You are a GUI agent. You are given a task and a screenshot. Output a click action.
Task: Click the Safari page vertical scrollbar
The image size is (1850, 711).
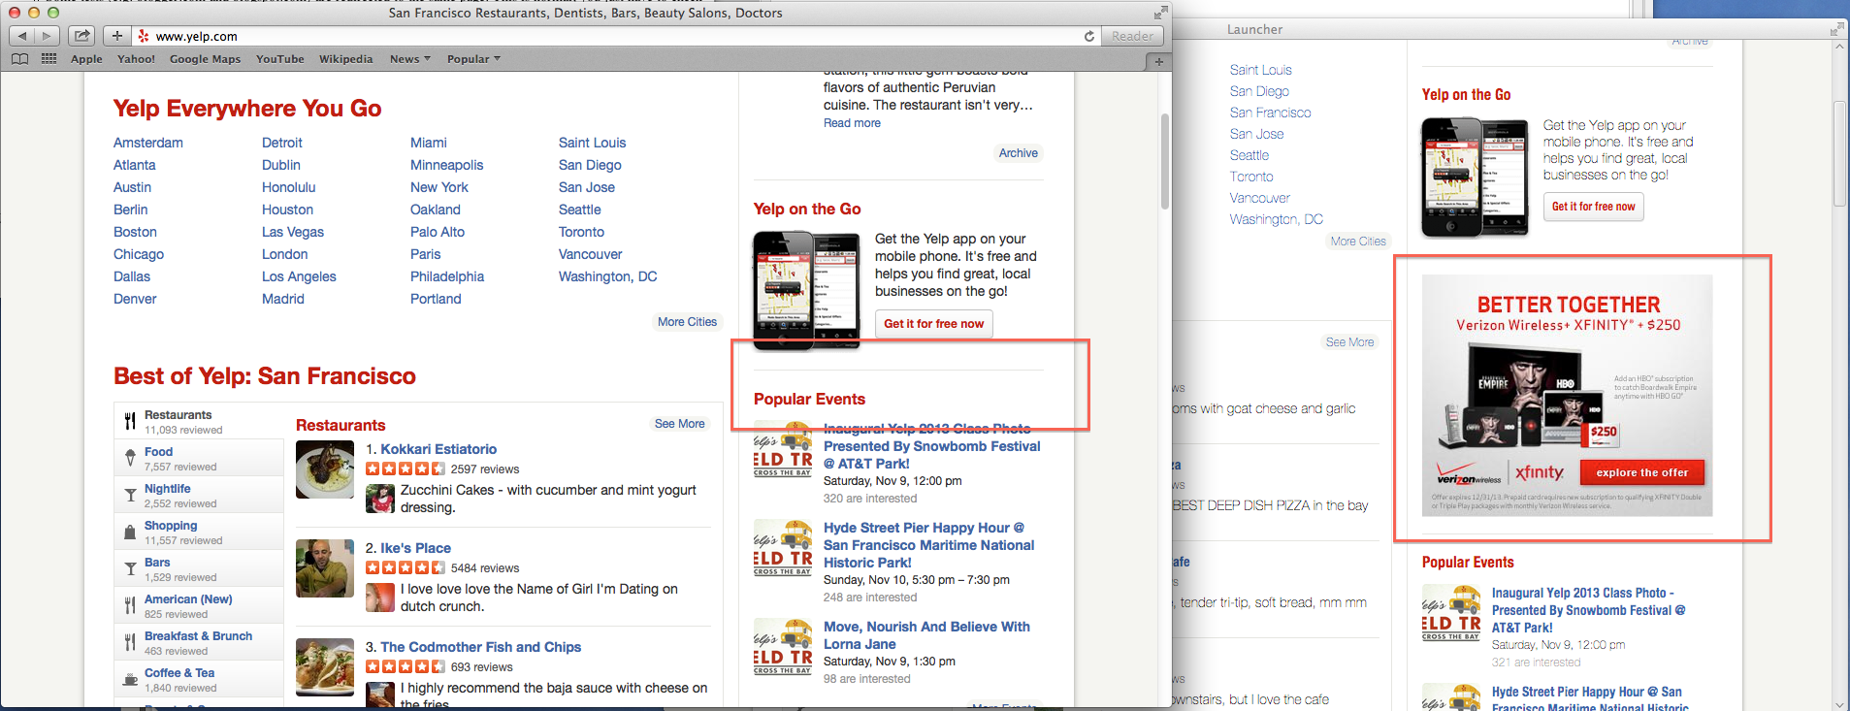point(1165,161)
